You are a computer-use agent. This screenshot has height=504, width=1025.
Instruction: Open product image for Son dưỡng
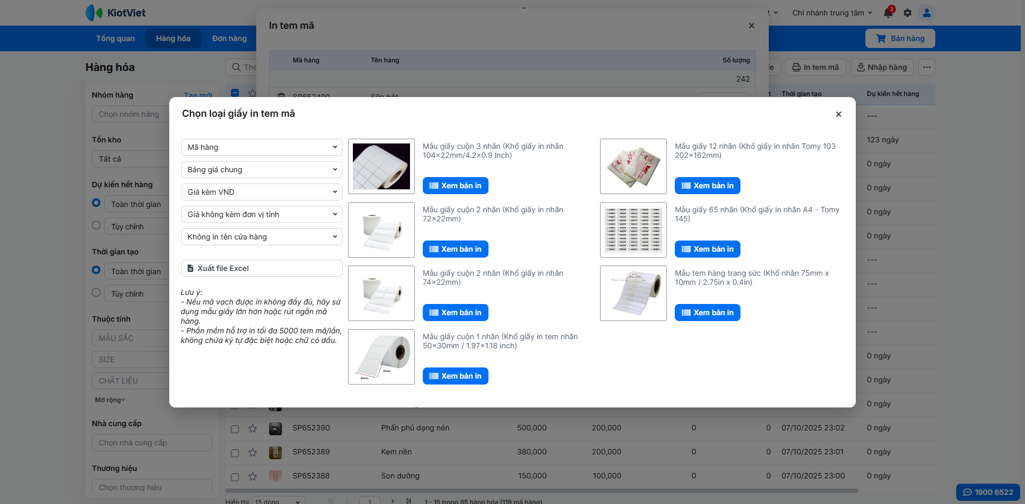(x=275, y=476)
